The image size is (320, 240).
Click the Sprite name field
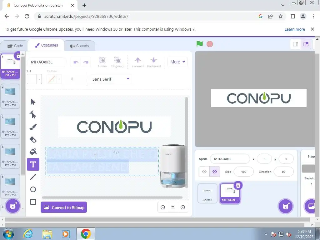pyautogui.click(x=230, y=159)
